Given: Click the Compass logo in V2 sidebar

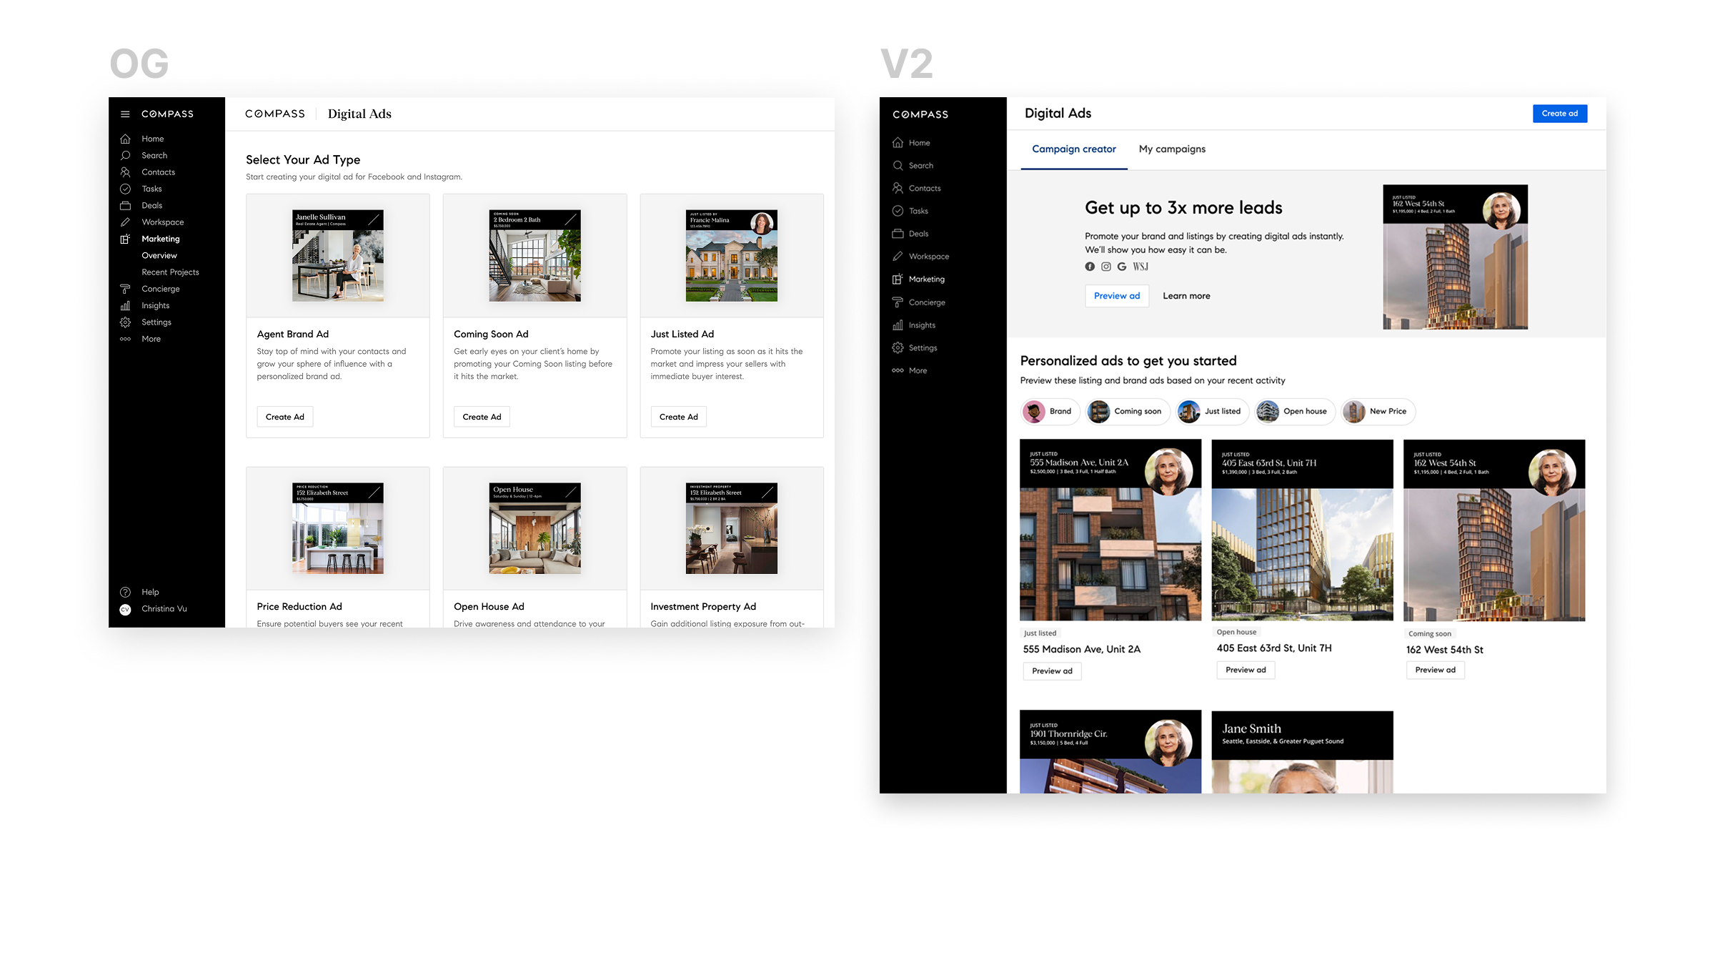Looking at the screenshot, I should [x=920, y=114].
